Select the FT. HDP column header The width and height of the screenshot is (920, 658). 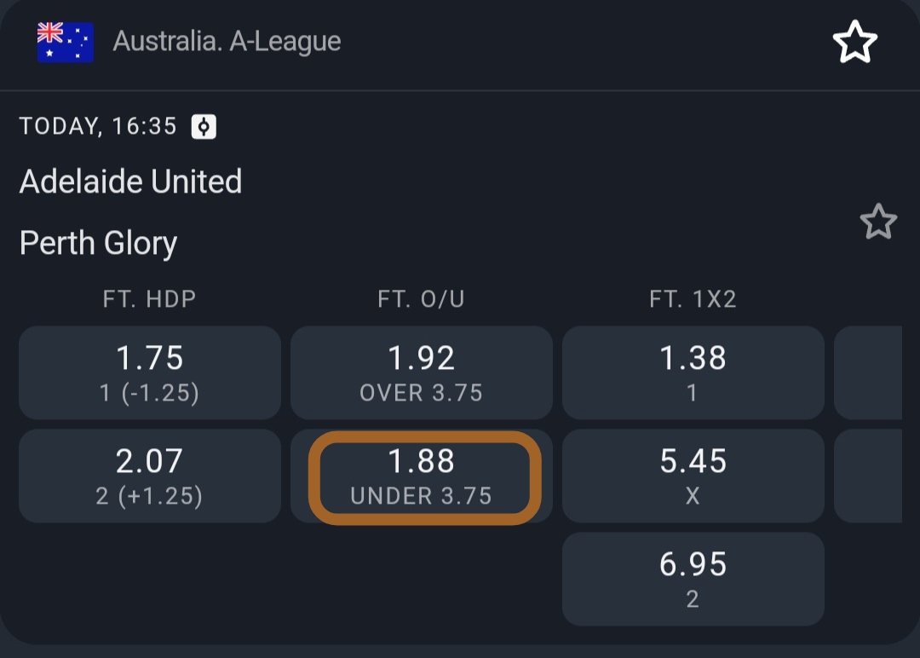pyautogui.click(x=149, y=299)
